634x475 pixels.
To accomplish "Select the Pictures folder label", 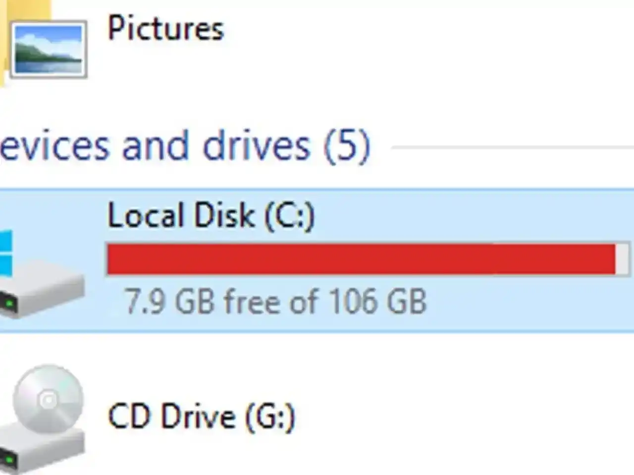I will point(165,28).
